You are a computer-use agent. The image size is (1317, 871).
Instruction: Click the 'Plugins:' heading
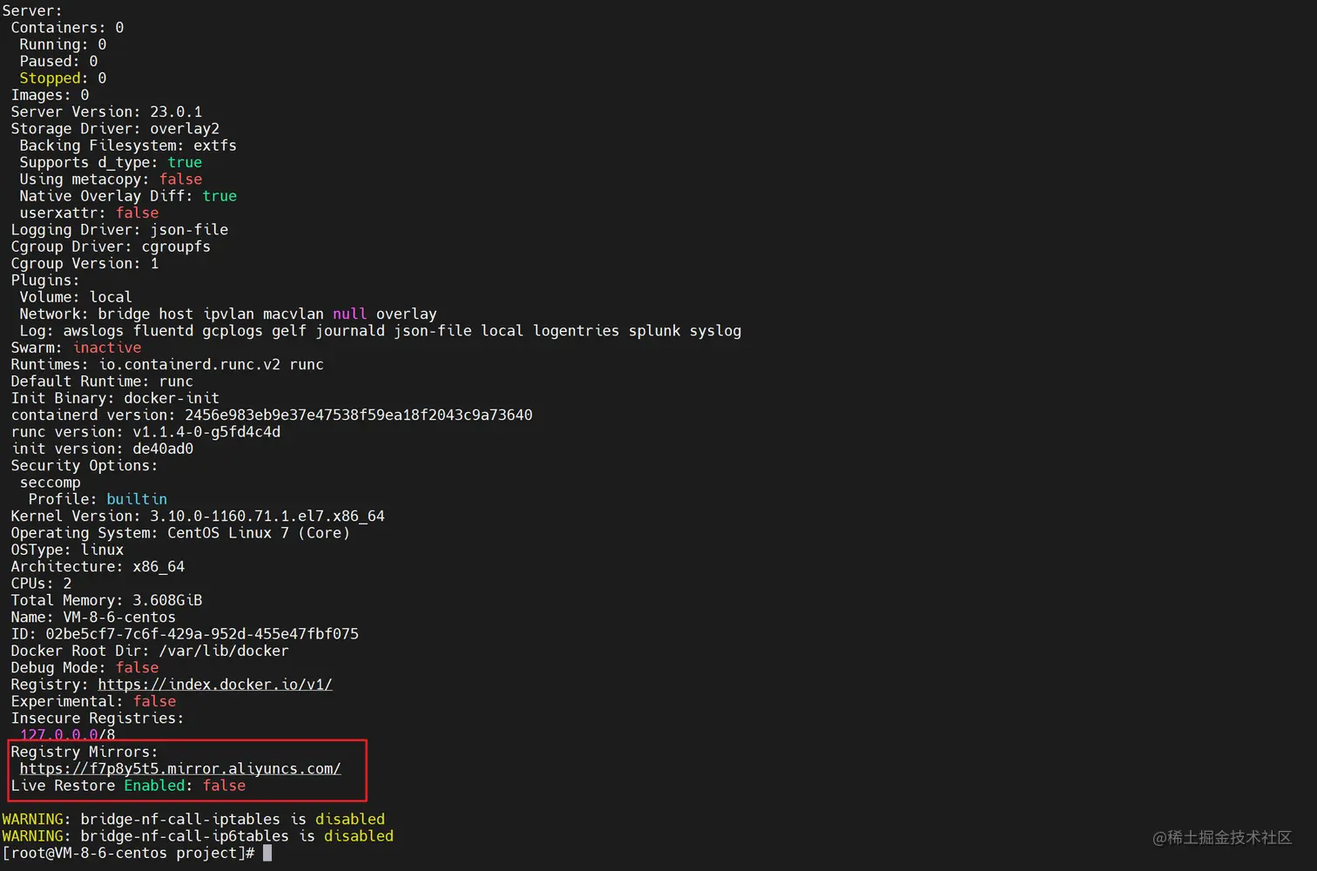(x=45, y=280)
